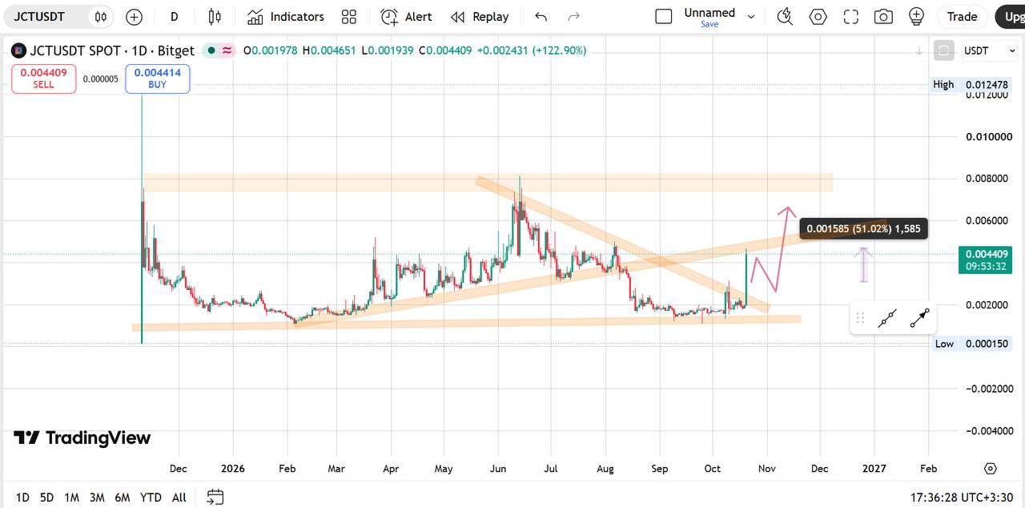Click the SELL 0.004409 button

coord(43,79)
